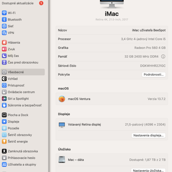Click display resolution 21,5-palcový (4096 × 2304)
Viewport: 172px width, 172px height.
[145, 124]
